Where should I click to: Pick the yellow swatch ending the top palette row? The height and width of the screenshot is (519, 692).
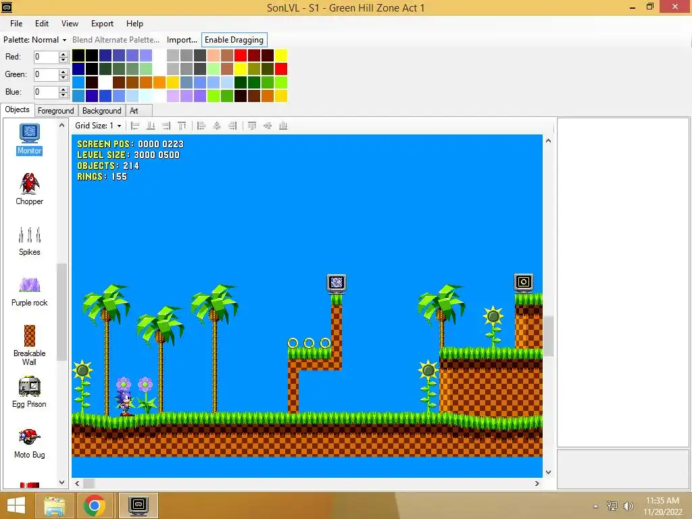tap(281, 55)
